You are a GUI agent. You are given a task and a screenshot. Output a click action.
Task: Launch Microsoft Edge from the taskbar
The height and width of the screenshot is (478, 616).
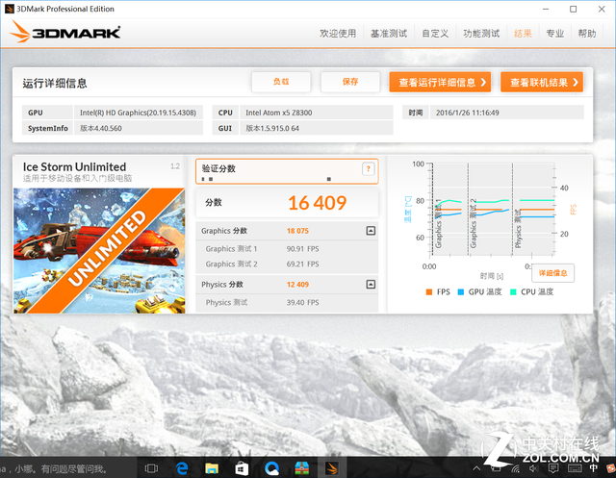click(x=181, y=468)
